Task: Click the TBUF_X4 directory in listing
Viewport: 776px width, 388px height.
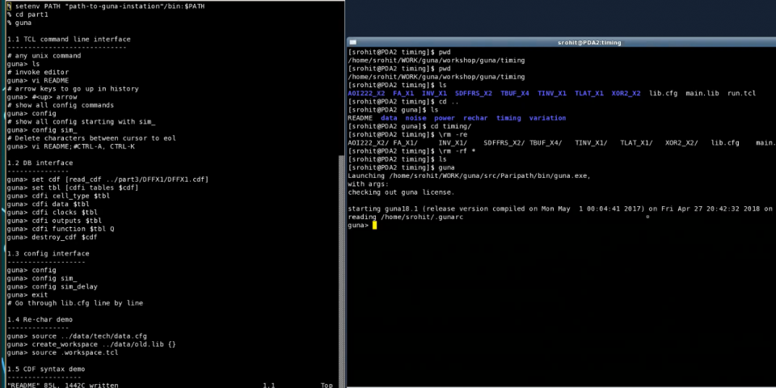Action: point(515,93)
